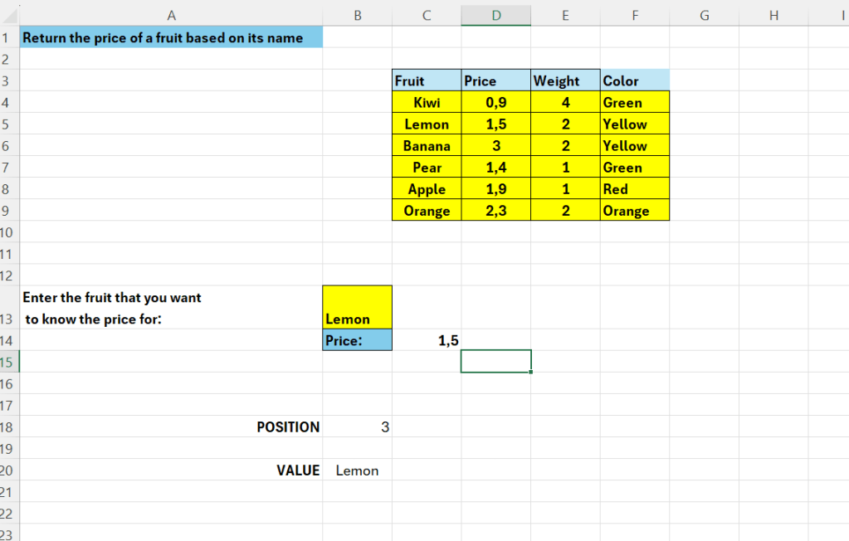Select the yellow Lemon input cell
This screenshot has width=849, height=541.
point(357,308)
